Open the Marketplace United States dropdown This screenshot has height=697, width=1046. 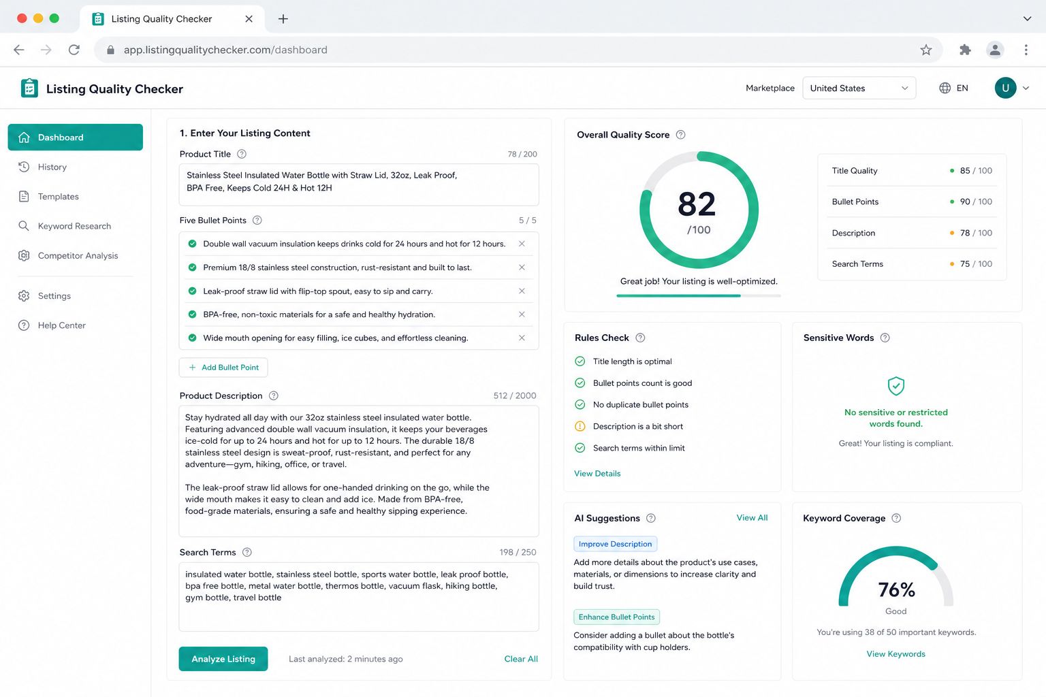click(859, 88)
